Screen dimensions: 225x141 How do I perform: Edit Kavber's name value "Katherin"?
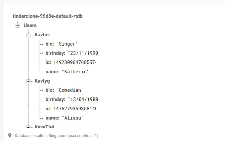pos(75,72)
